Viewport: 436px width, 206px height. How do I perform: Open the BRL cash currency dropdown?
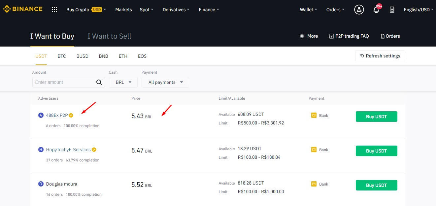pyautogui.click(x=123, y=82)
